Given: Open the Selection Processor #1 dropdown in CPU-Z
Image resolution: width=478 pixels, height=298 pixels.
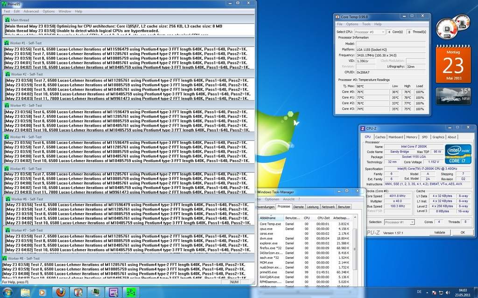Looking at the screenshot, I should coord(400,222).
